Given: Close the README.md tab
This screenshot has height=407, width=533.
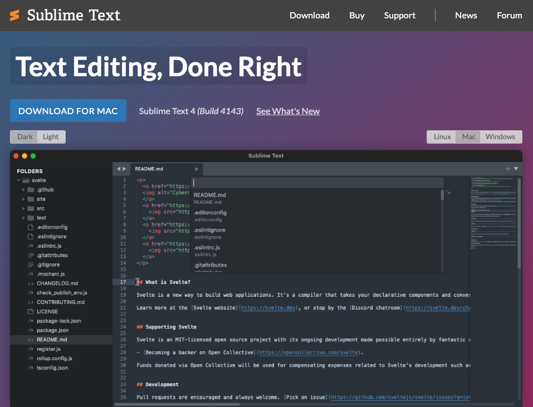Looking at the screenshot, I should (196, 169).
